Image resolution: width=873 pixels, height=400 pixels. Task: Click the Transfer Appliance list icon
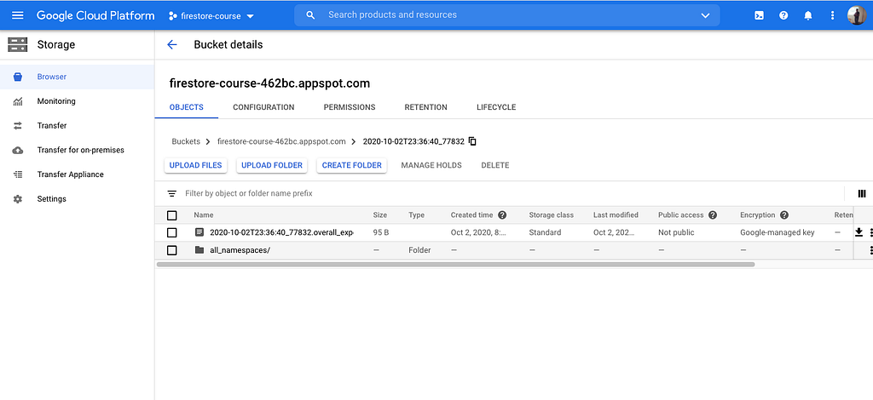tap(18, 174)
